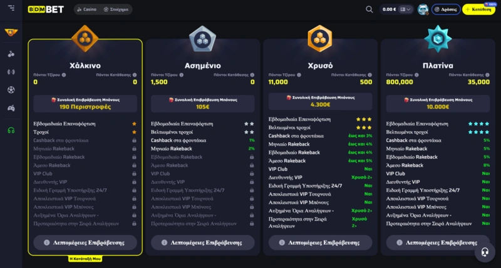
Task: Open the green headphones support icon
Action: coord(11,130)
